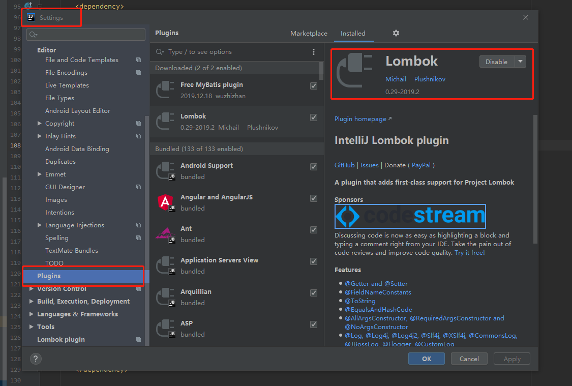572x386 pixels.
Task: Click the project-level icon beside Spelling
Action: (x=139, y=238)
